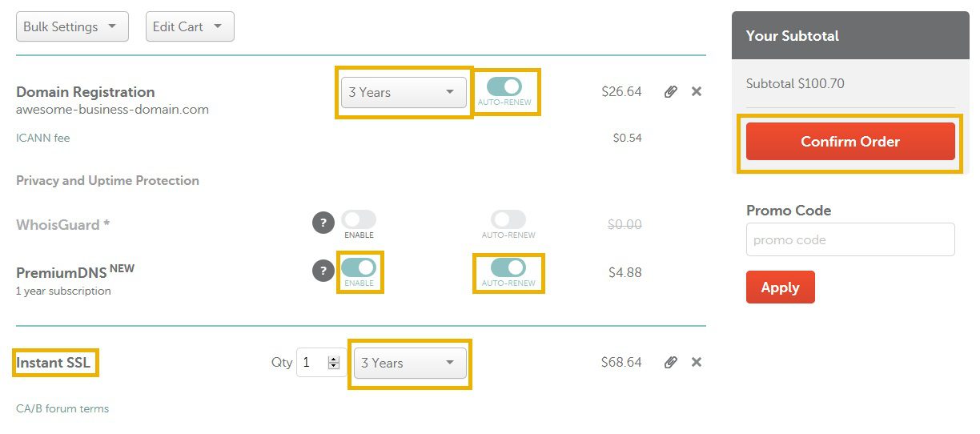Image resolution: width=980 pixels, height=434 pixels.
Task: Open WhoisGuard help question mark icon
Action: pyautogui.click(x=323, y=223)
